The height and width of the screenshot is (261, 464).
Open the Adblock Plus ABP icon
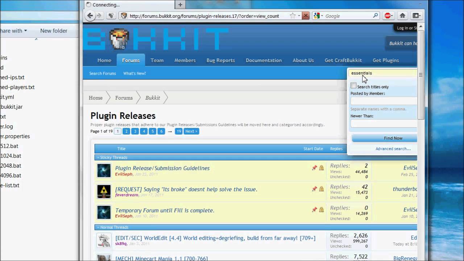[388, 16]
